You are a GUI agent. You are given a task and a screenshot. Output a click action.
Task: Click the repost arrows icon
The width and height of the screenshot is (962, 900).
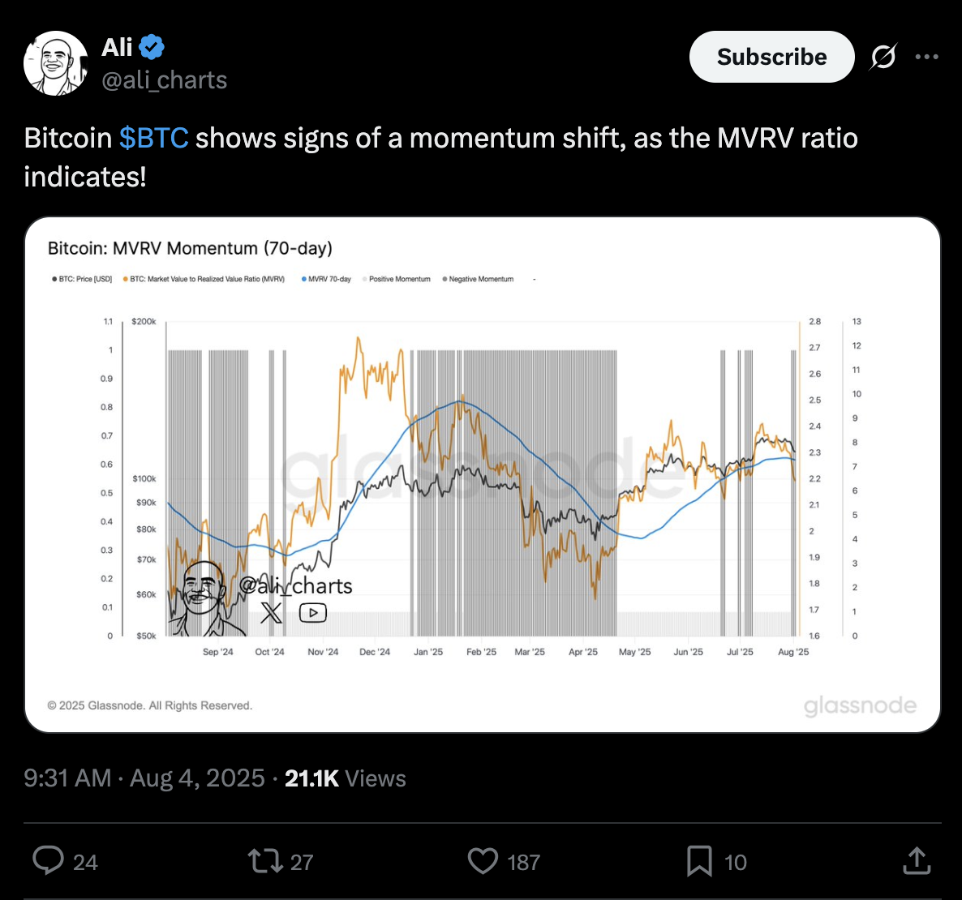tap(265, 861)
